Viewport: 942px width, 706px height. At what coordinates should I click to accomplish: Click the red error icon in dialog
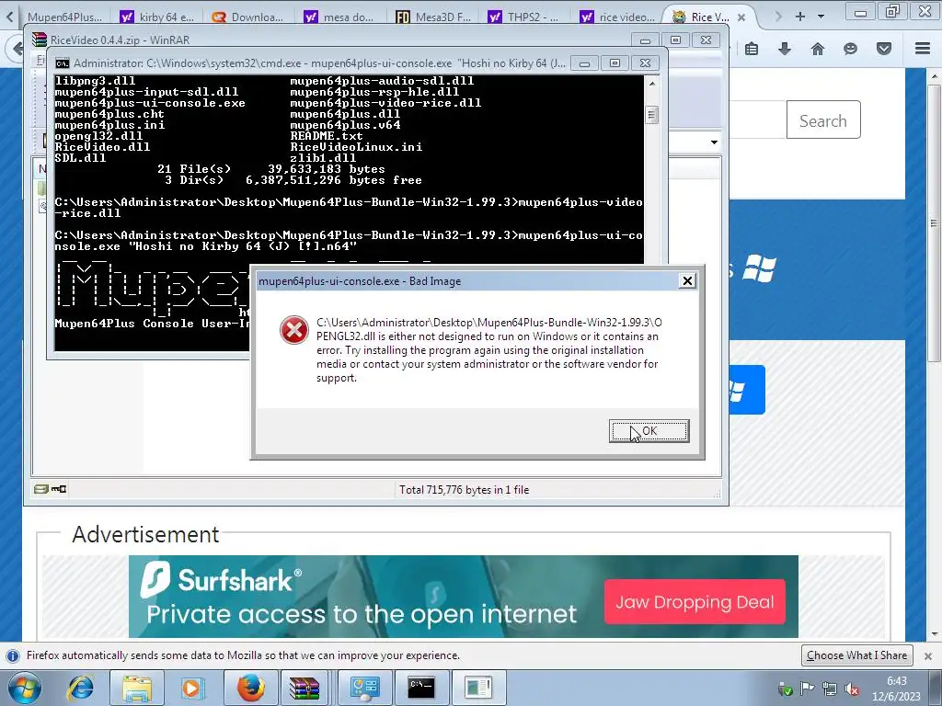pyautogui.click(x=294, y=331)
